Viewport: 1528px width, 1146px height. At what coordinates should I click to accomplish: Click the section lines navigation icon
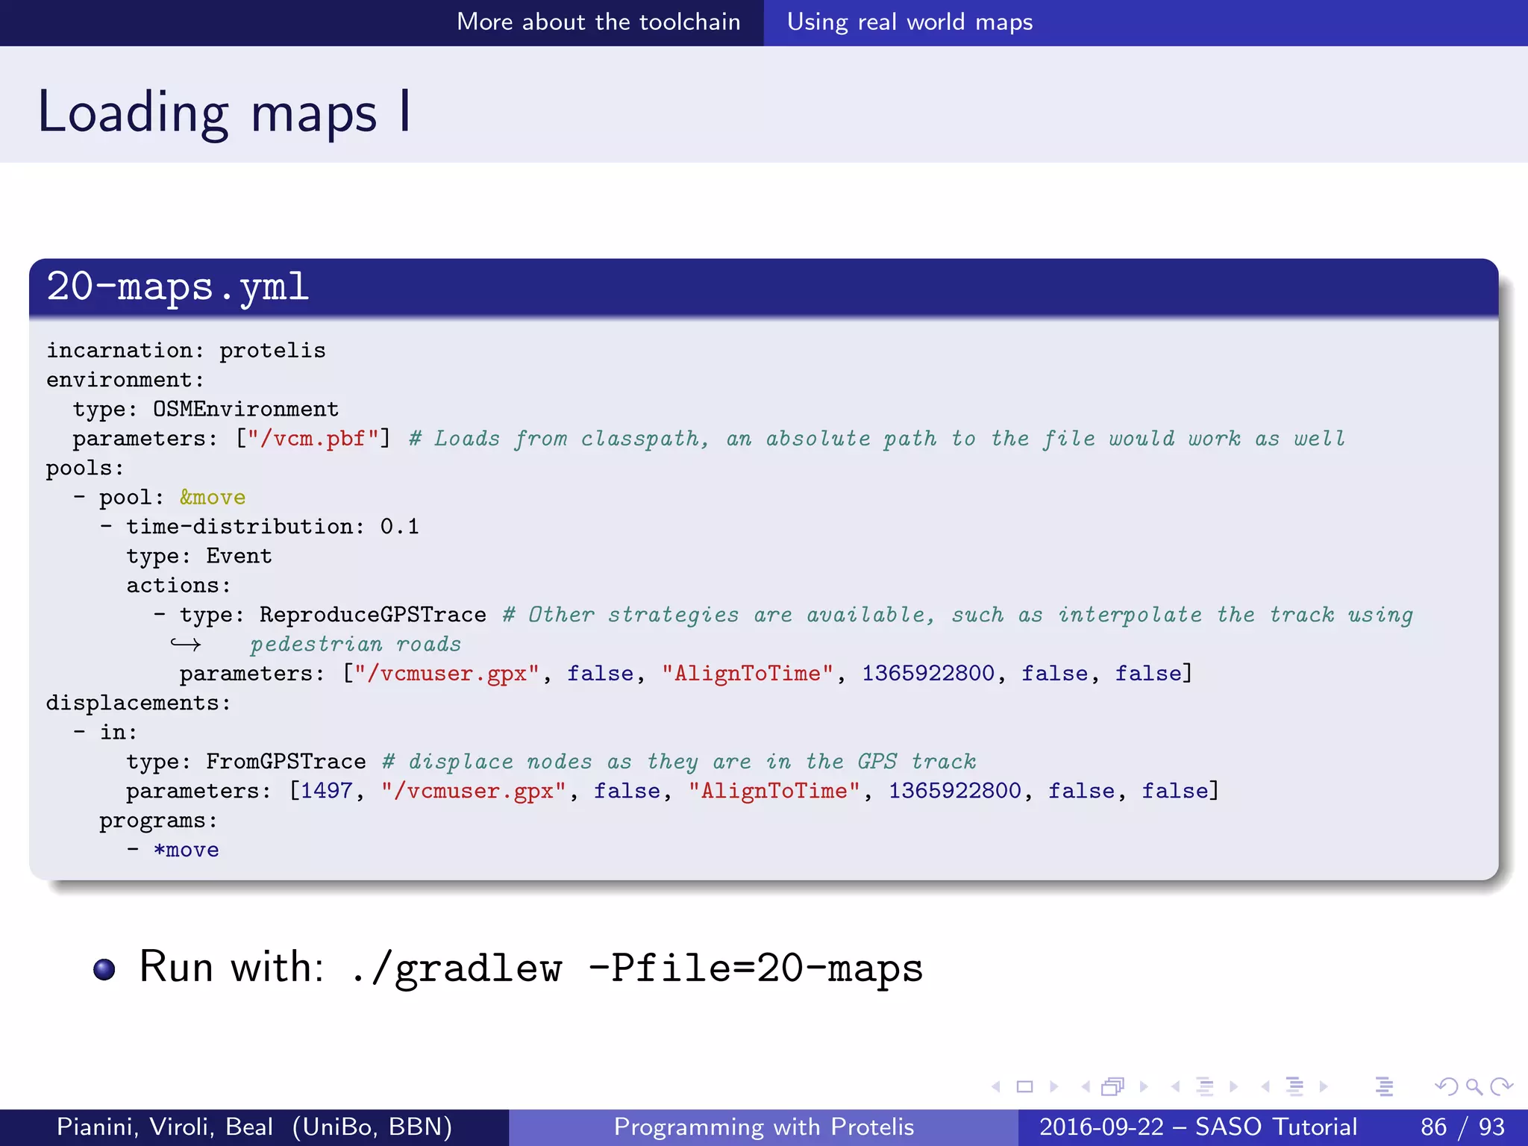(1294, 1087)
